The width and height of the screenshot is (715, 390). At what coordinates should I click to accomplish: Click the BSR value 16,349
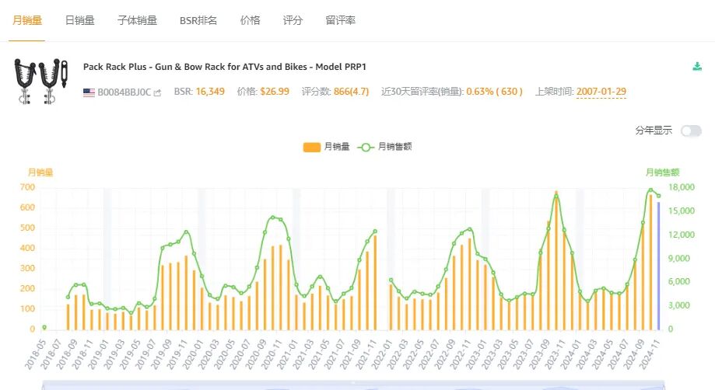[x=210, y=92]
